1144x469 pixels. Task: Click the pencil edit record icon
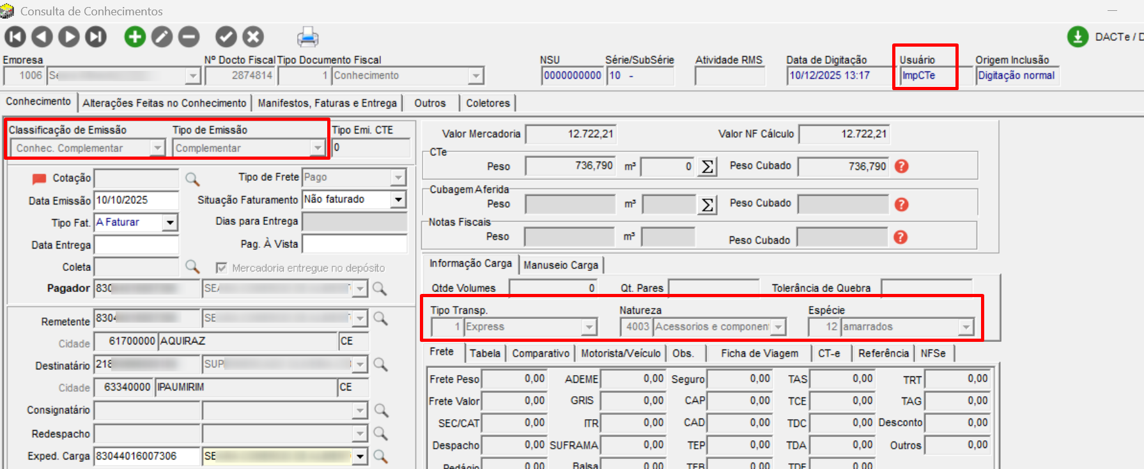(162, 36)
